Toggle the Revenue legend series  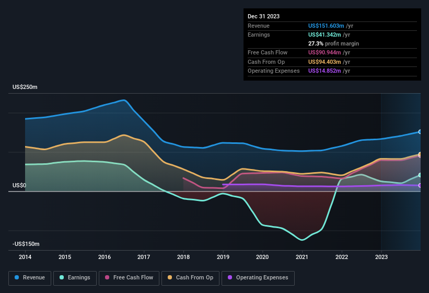click(30, 277)
